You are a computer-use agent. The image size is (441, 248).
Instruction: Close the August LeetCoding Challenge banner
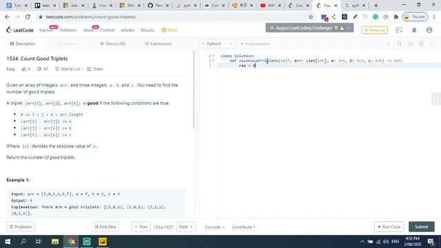tap(349, 28)
